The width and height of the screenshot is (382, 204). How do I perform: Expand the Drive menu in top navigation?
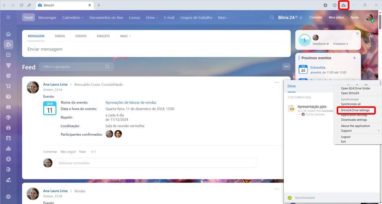click(x=152, y=18)
